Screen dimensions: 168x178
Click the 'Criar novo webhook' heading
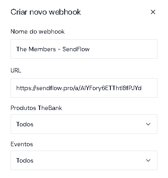tap(46, 12)
